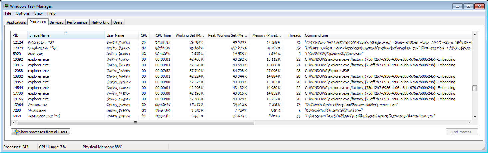Screen dimensions: 488x153
Task: Select explorer.exe process with PID 12088
Action: click(x=38, y=71)
